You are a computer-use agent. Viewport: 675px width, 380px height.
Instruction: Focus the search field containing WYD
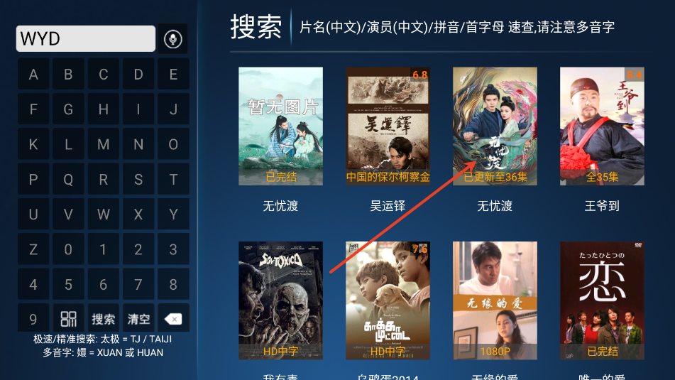click(x=86, y=39)
